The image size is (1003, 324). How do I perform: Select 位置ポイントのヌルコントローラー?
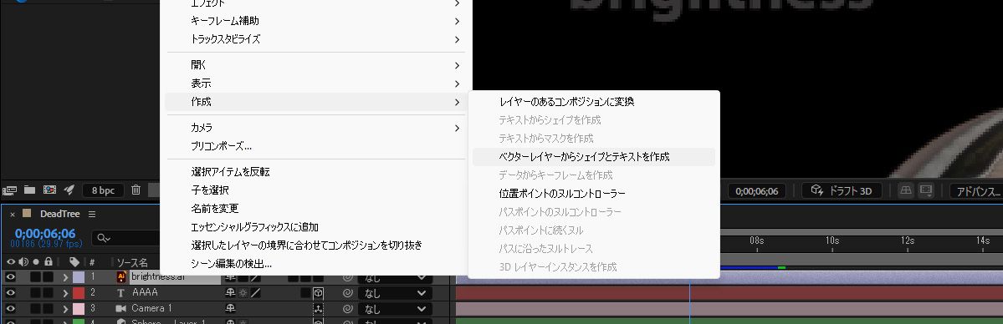pos(561,193)
